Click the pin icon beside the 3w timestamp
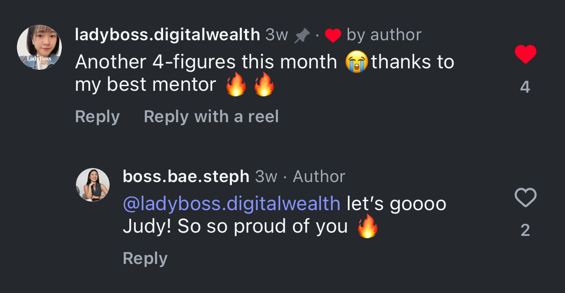This screenshot has height=293, width=565. (302, 35)
